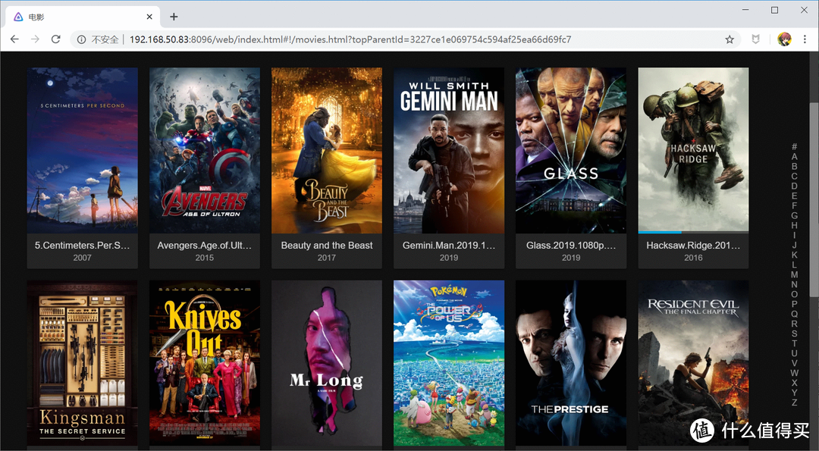Maximize the browser window
This screenshot has width=819, height=451.
pos(774,10)
